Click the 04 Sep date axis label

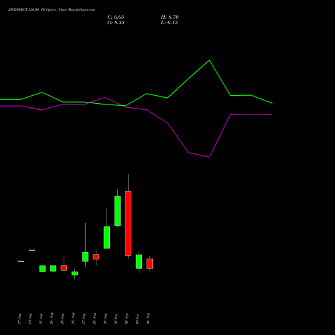pos(148,319)
